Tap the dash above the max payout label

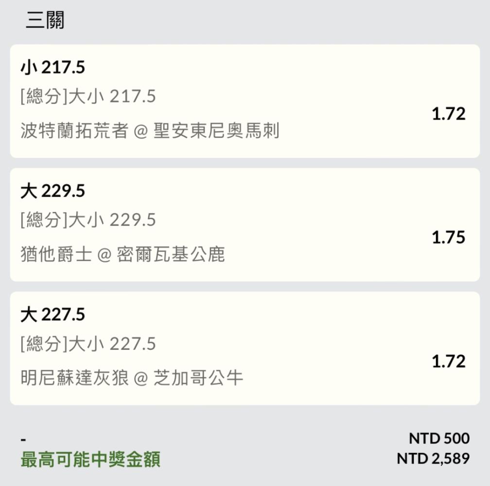pos(23,440)
